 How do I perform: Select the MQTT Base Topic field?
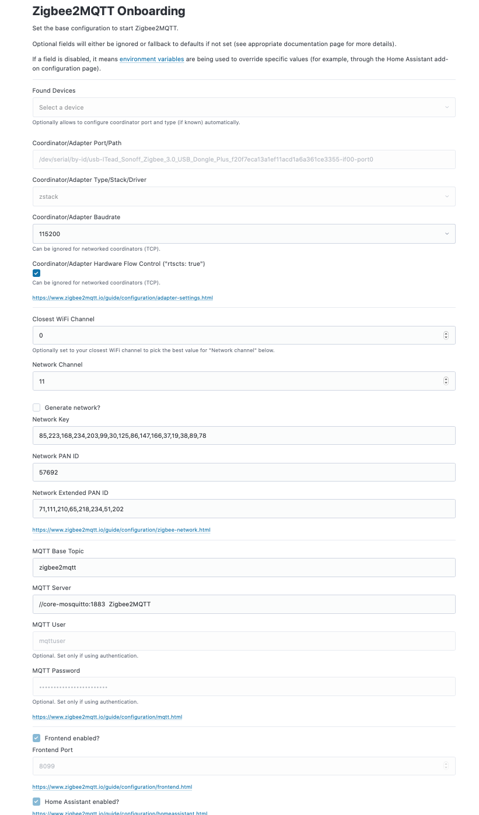point(243,567)
